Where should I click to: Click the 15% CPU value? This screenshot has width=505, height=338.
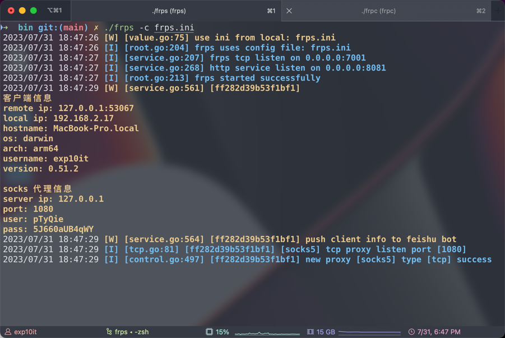(x=222, y=332)
